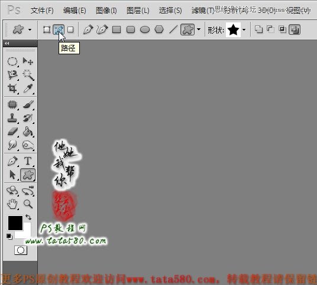Choose Custom Shape in options bar

tap(187, 30)
